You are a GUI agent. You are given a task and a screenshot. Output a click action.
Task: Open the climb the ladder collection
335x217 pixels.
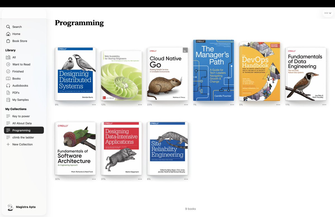(x=23, y=137)
